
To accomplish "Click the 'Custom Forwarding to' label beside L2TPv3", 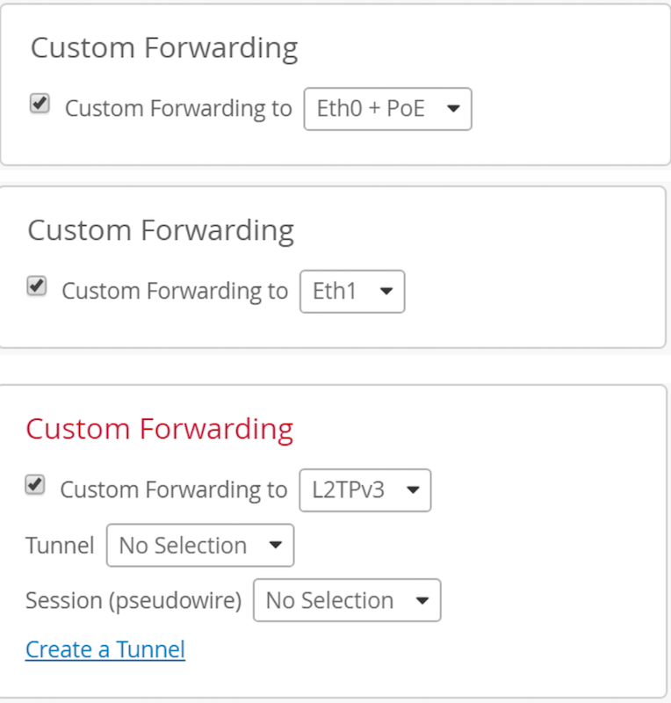I will 173,490.
